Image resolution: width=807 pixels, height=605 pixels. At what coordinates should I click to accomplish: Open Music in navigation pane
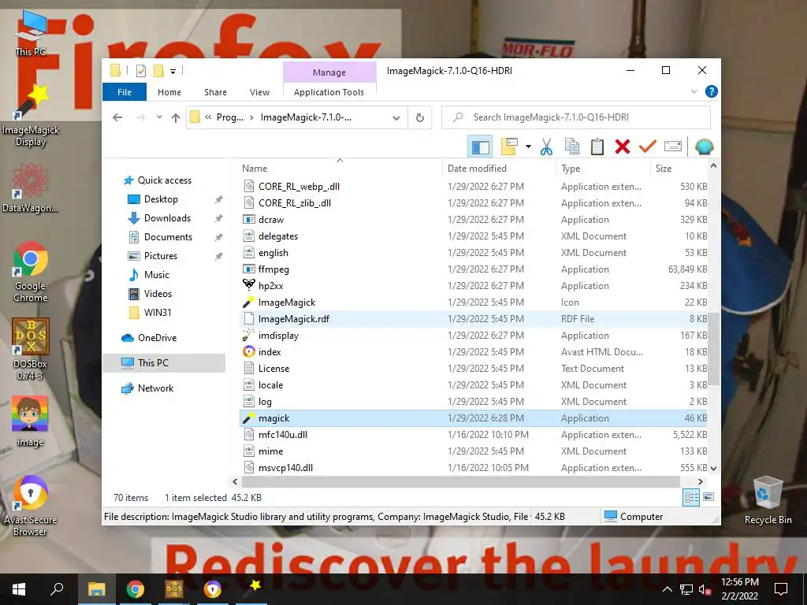click(157, 275)
